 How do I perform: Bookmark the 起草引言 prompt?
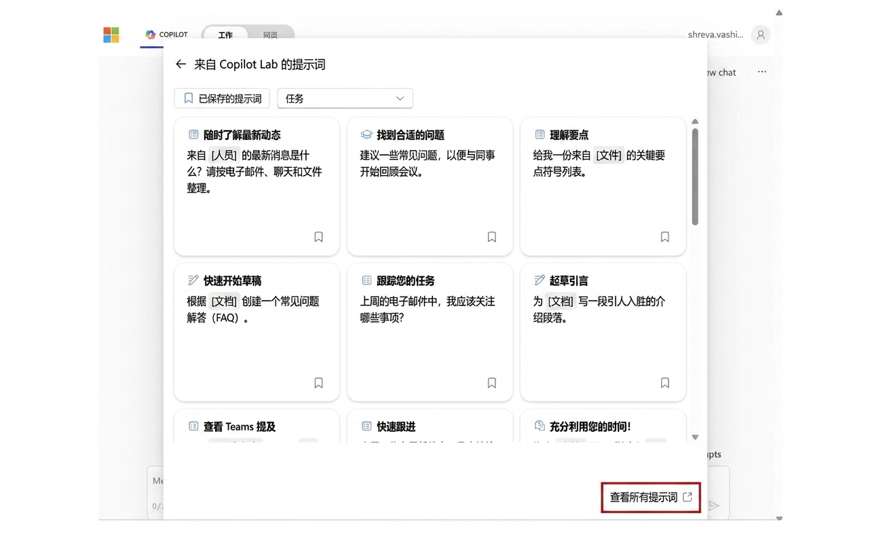(665, 383)
